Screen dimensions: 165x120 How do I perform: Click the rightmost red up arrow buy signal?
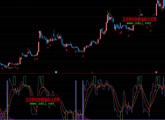(x=151, y=31)
